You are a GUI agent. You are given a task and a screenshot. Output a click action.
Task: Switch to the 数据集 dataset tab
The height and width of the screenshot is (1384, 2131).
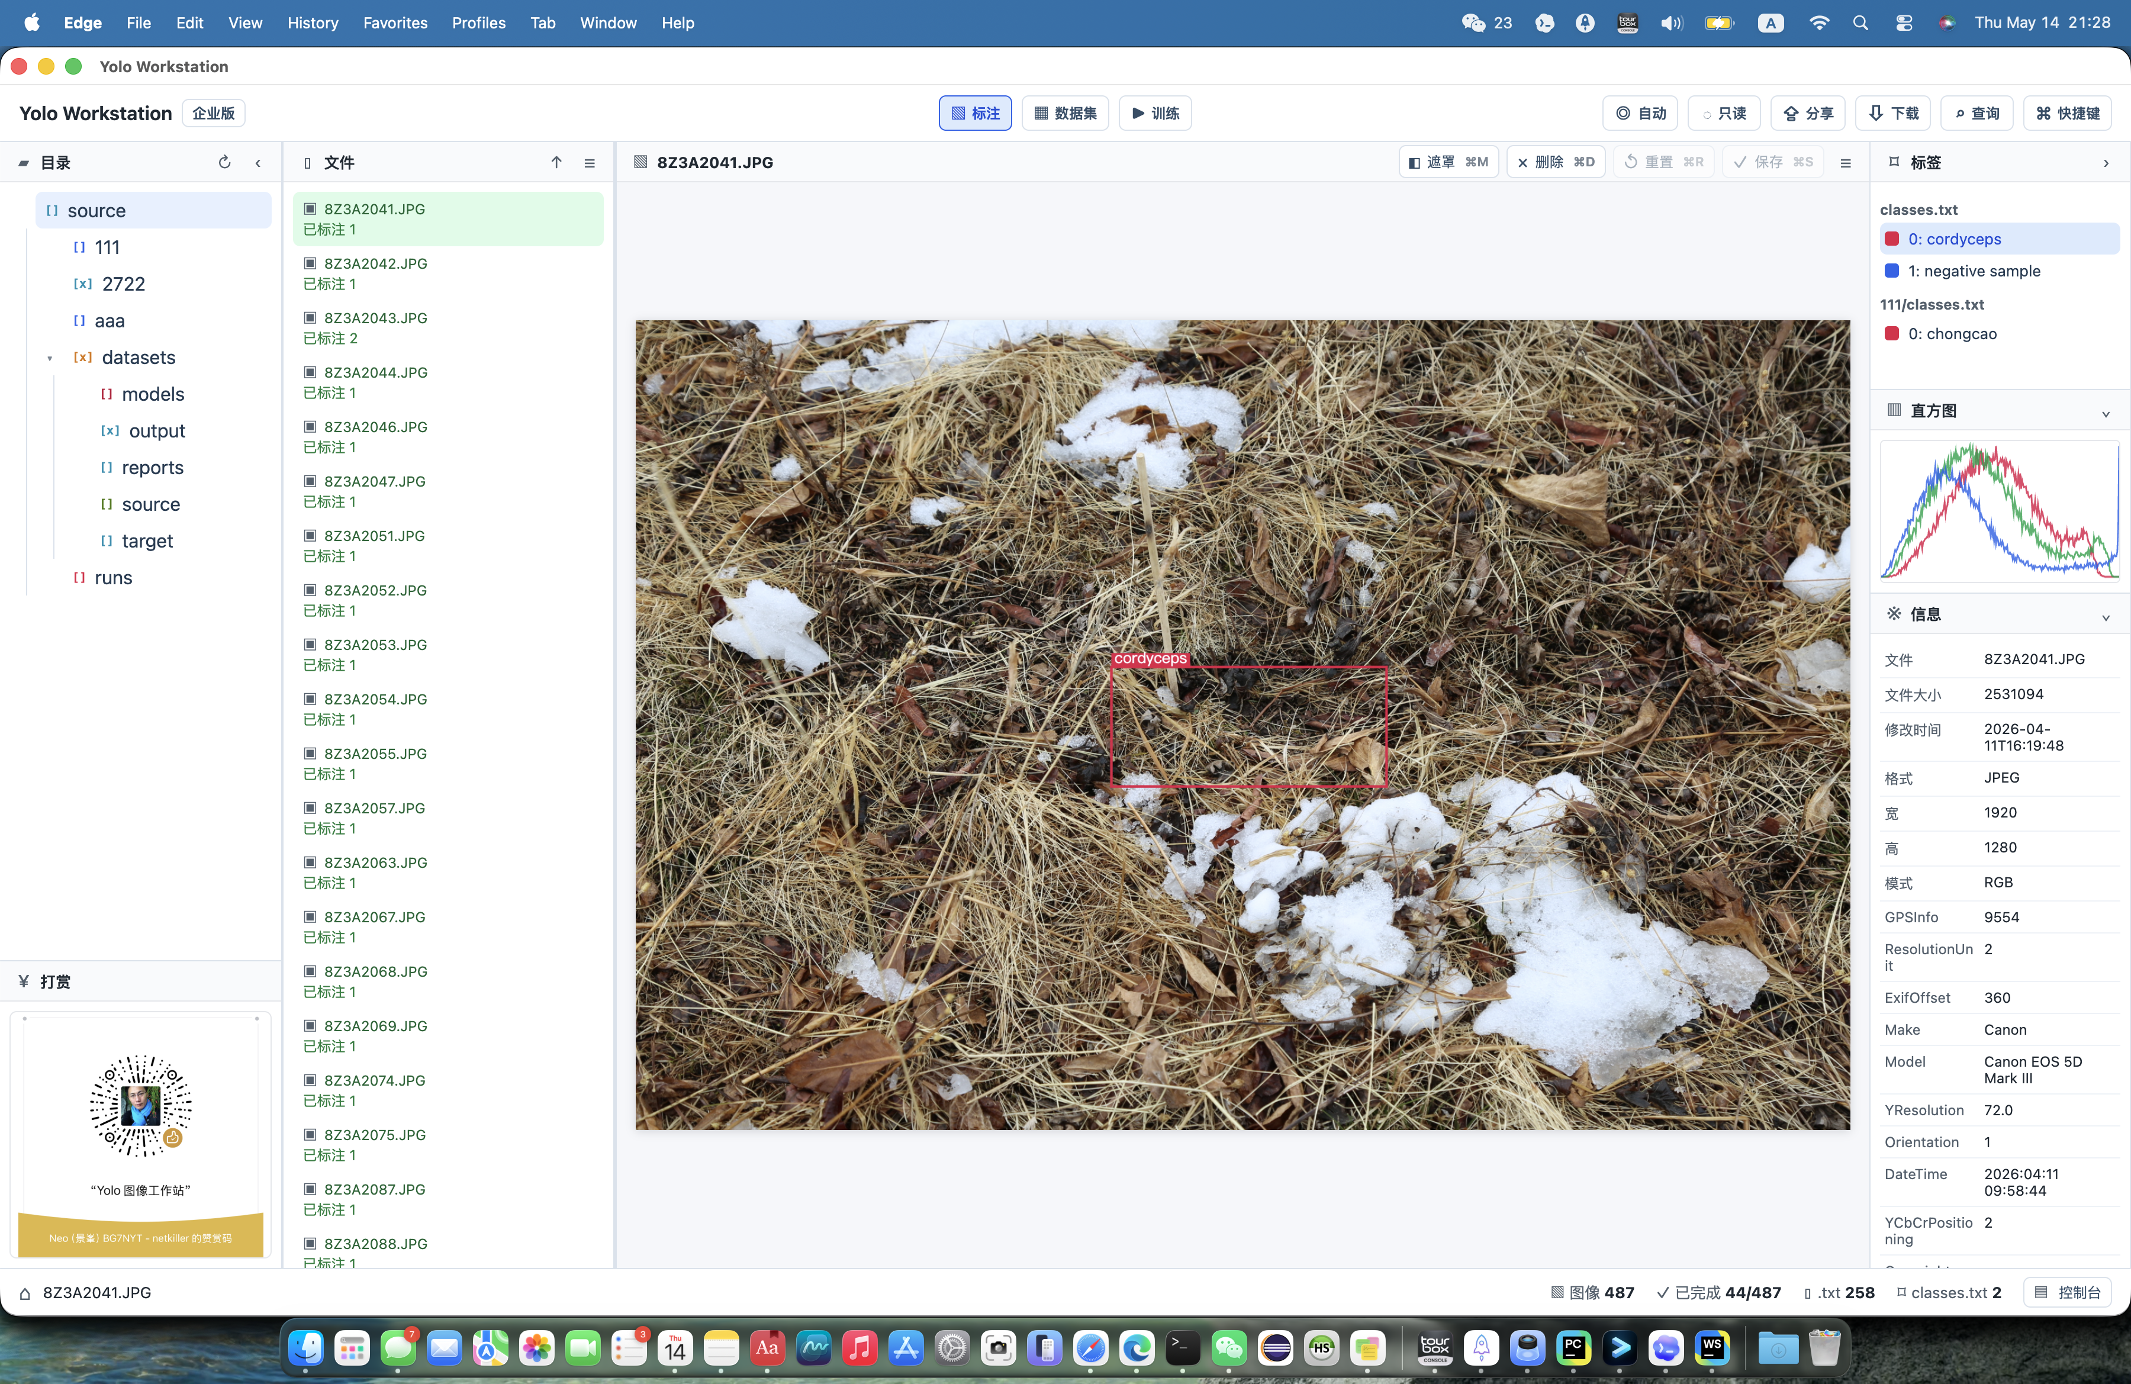1065,113
